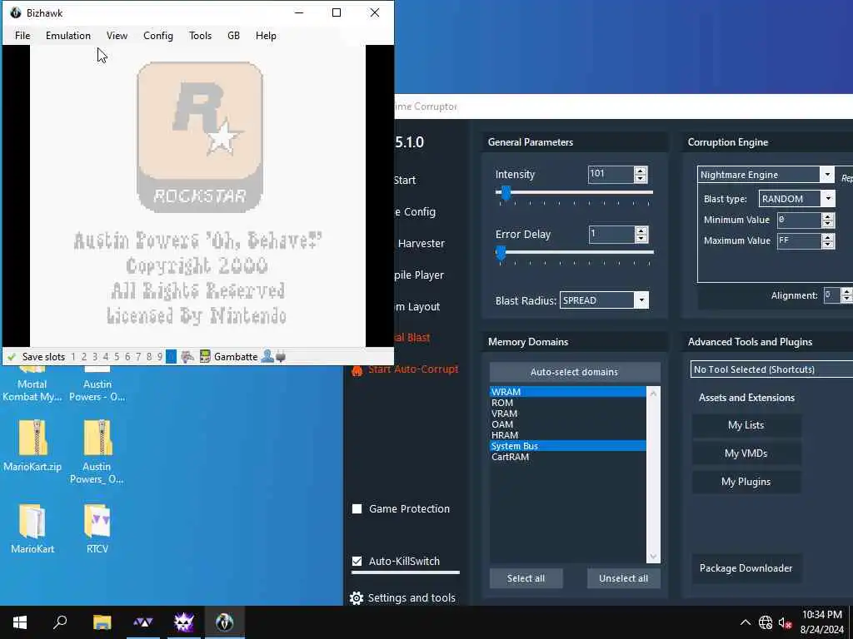Toggle HRAM memory domain selection
Screen dimensions: 853x639
(x=567, y=435)
